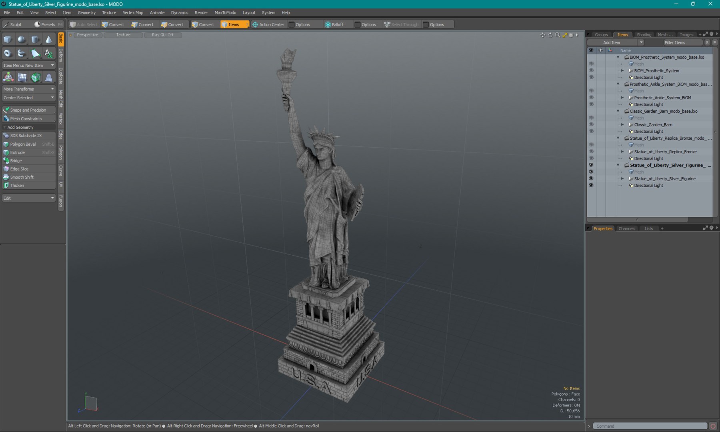Open the Render menu
This screenshot has width=720, height=432.
tap(201, 12)
